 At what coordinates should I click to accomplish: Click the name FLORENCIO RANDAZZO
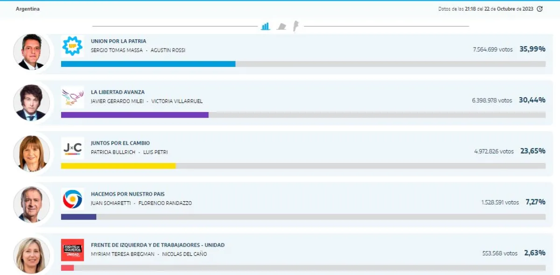click(165, 203)
